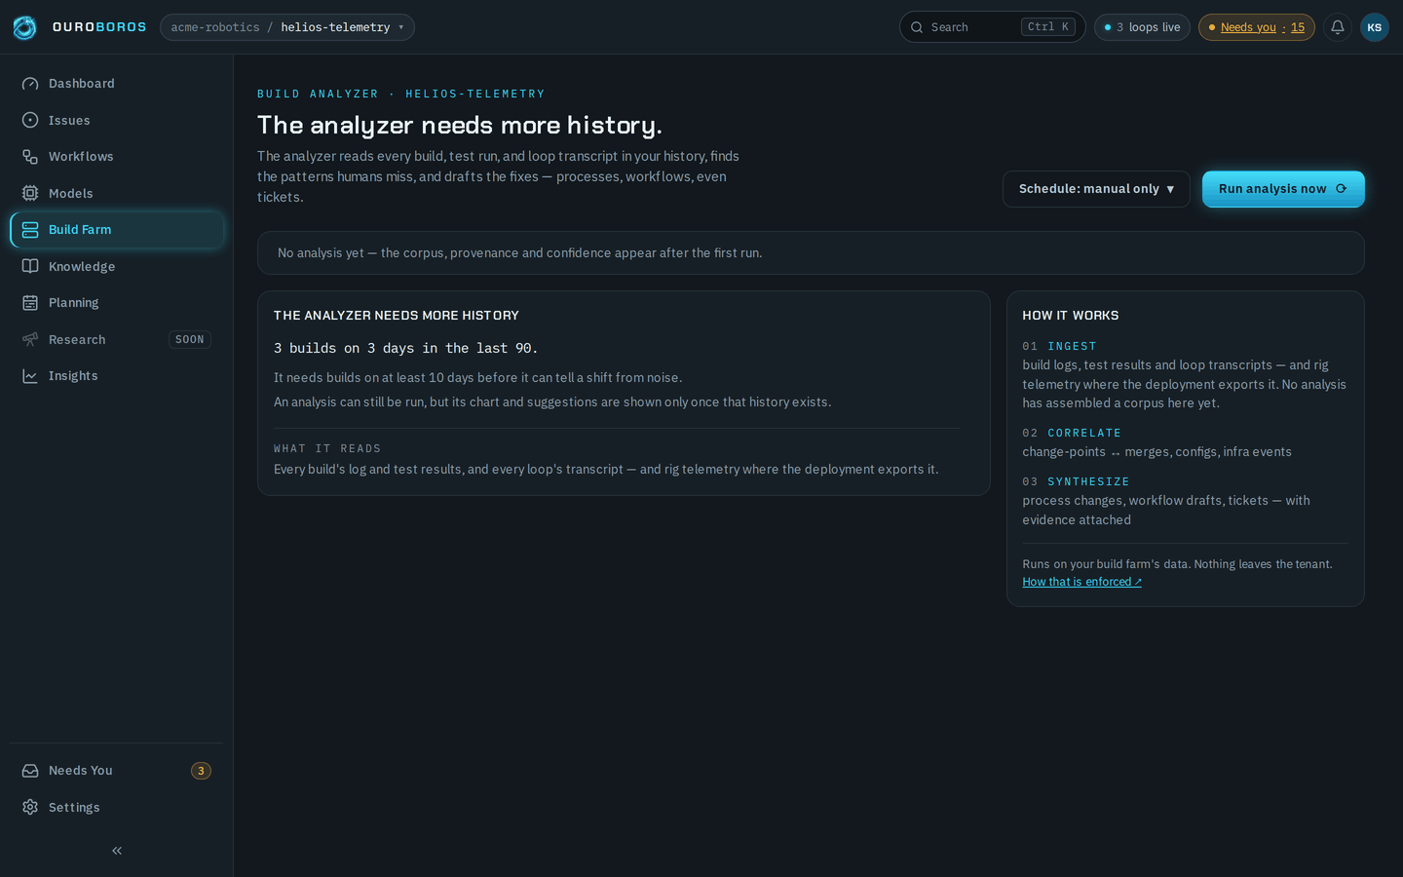Click the Research telescope icon

click(x=30, y=339)
